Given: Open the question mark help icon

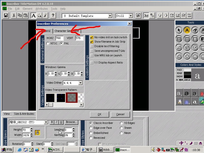Looking at the screenshot, I should point(53,16).
